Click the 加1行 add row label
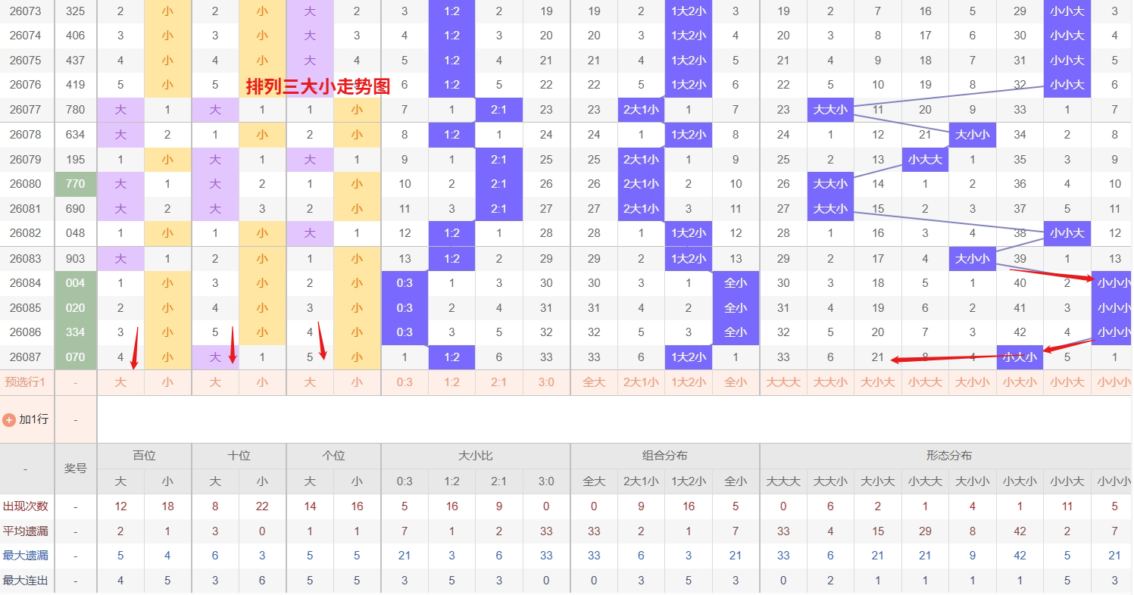The image size is (1134, 595). pos(33,419)
